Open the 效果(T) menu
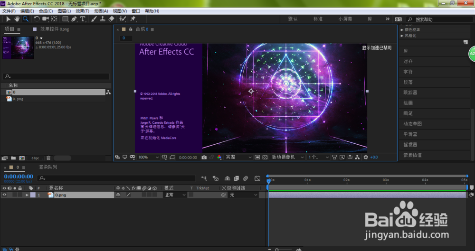 [x=82, y=11]
